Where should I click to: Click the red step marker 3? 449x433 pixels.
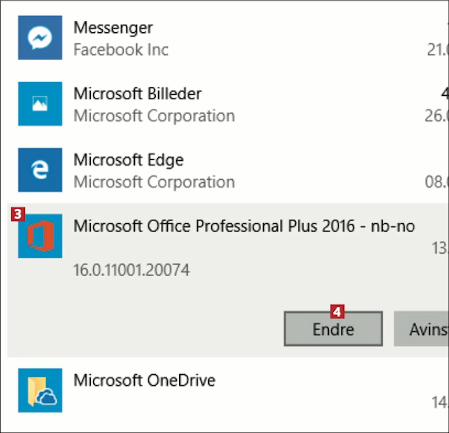tap(18, 214)
